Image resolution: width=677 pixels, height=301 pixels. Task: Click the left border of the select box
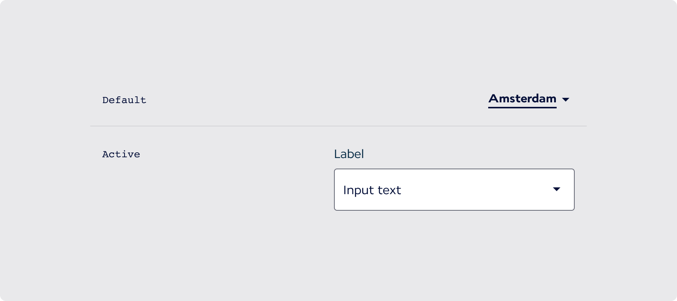pyautogui.click(x=334, y=190)
